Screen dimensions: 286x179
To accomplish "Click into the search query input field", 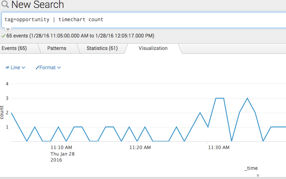I will click(x=144, y=19).
